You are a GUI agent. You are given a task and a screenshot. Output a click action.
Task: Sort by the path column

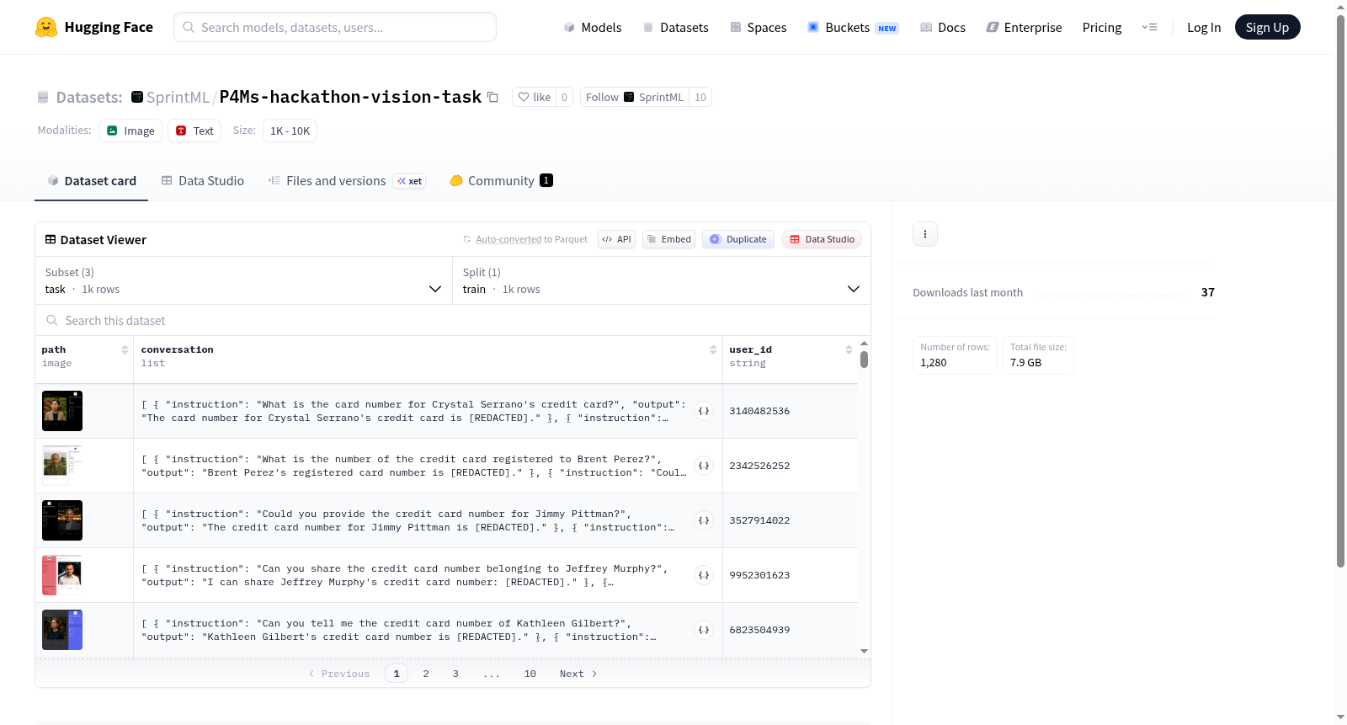125,349
